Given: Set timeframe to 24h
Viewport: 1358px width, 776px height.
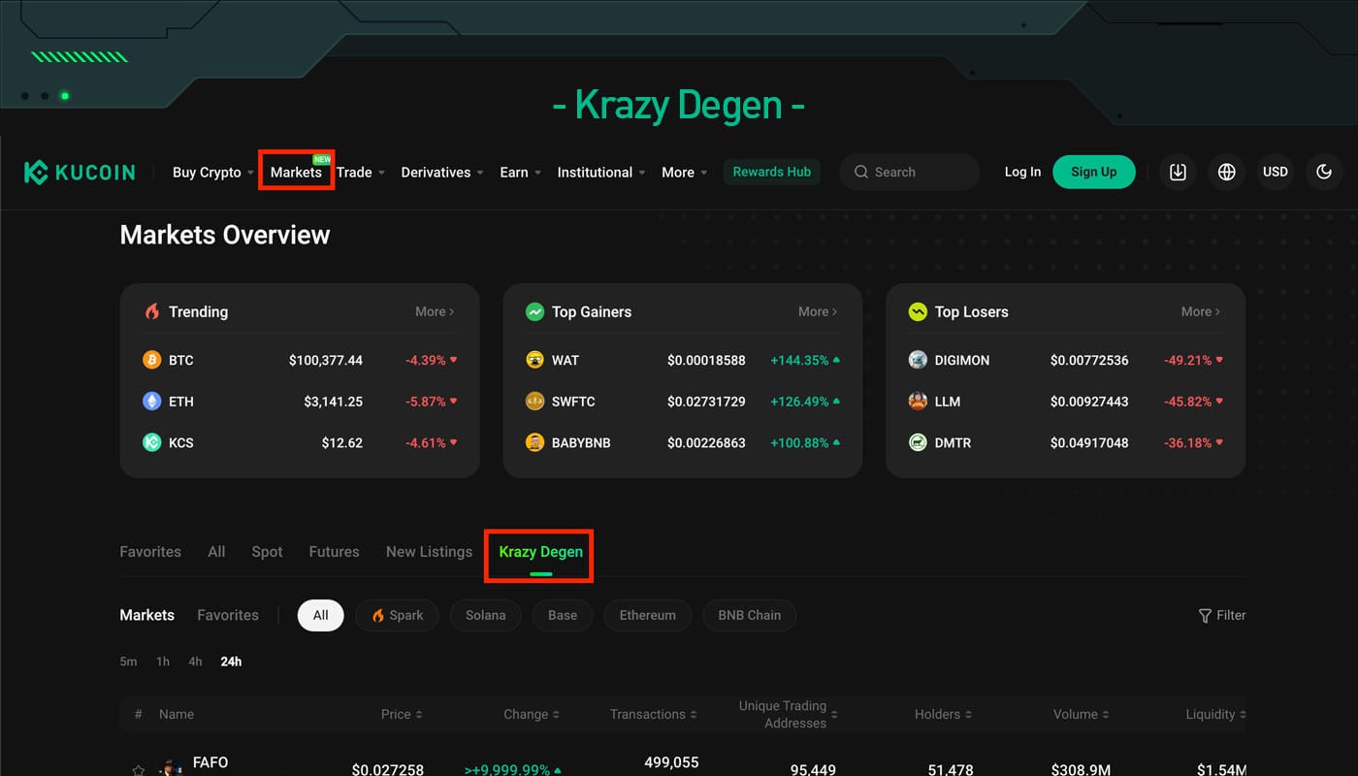Looking at the screenshot, I should pos(231,662).
